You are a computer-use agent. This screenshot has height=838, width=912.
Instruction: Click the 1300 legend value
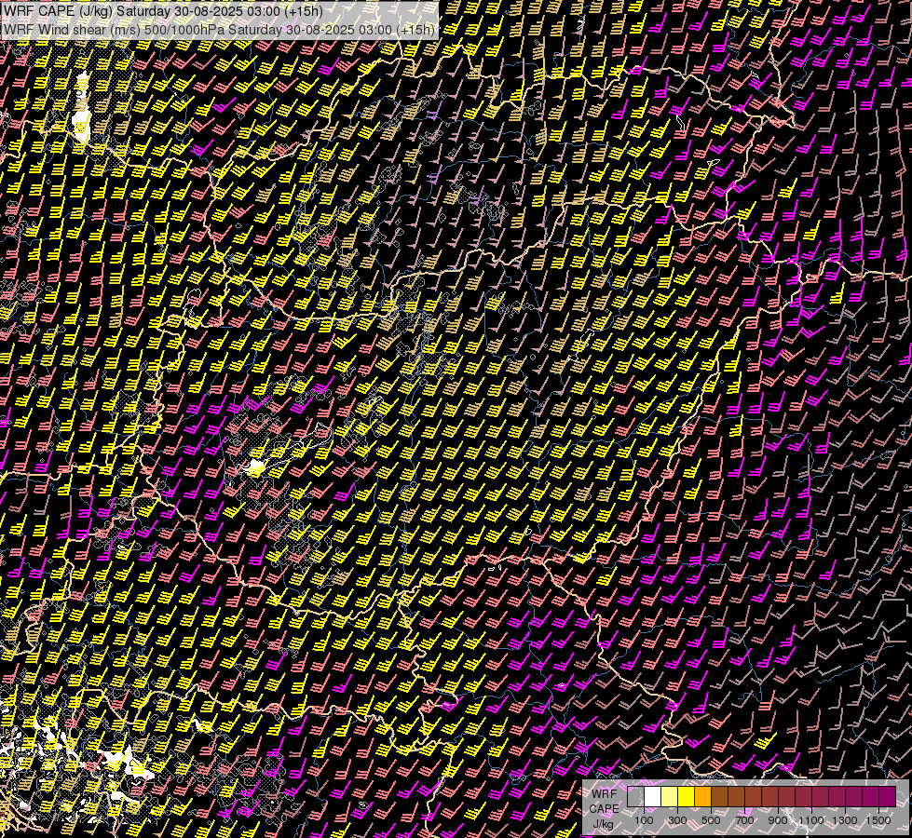point(845,820)
